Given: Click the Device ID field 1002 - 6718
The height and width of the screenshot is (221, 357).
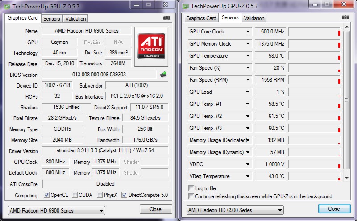Looking at the screenshot, I should point(57,85).
